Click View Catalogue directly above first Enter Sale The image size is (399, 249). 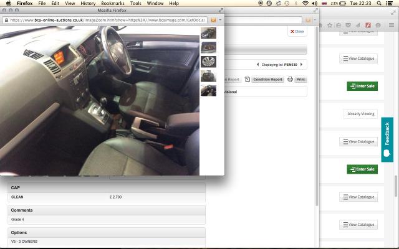pos(358,59)
